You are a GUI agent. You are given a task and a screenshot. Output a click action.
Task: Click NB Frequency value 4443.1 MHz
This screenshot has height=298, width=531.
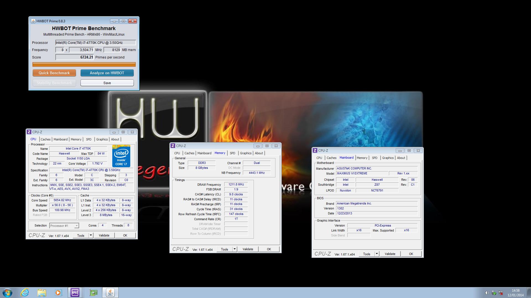tap(257, 173)
